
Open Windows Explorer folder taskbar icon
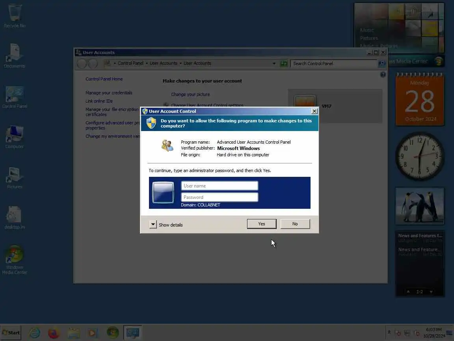pos(74,333)
